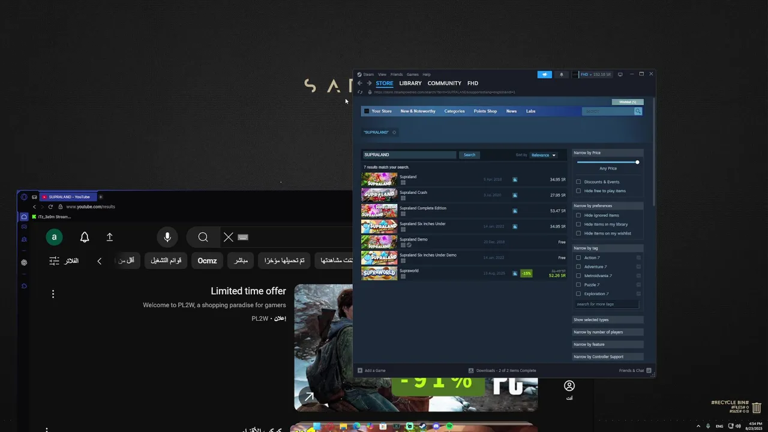Reload the Steam store page
The image size is (768, 432).
coord(360,92)
